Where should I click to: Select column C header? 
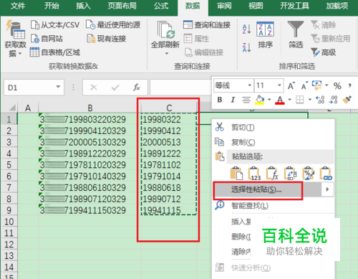pyautogui.click(x=169, y=108)
